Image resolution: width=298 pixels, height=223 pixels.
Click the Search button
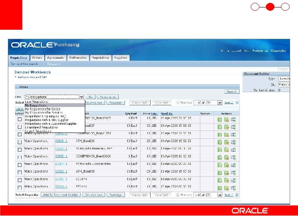[232, 92]
